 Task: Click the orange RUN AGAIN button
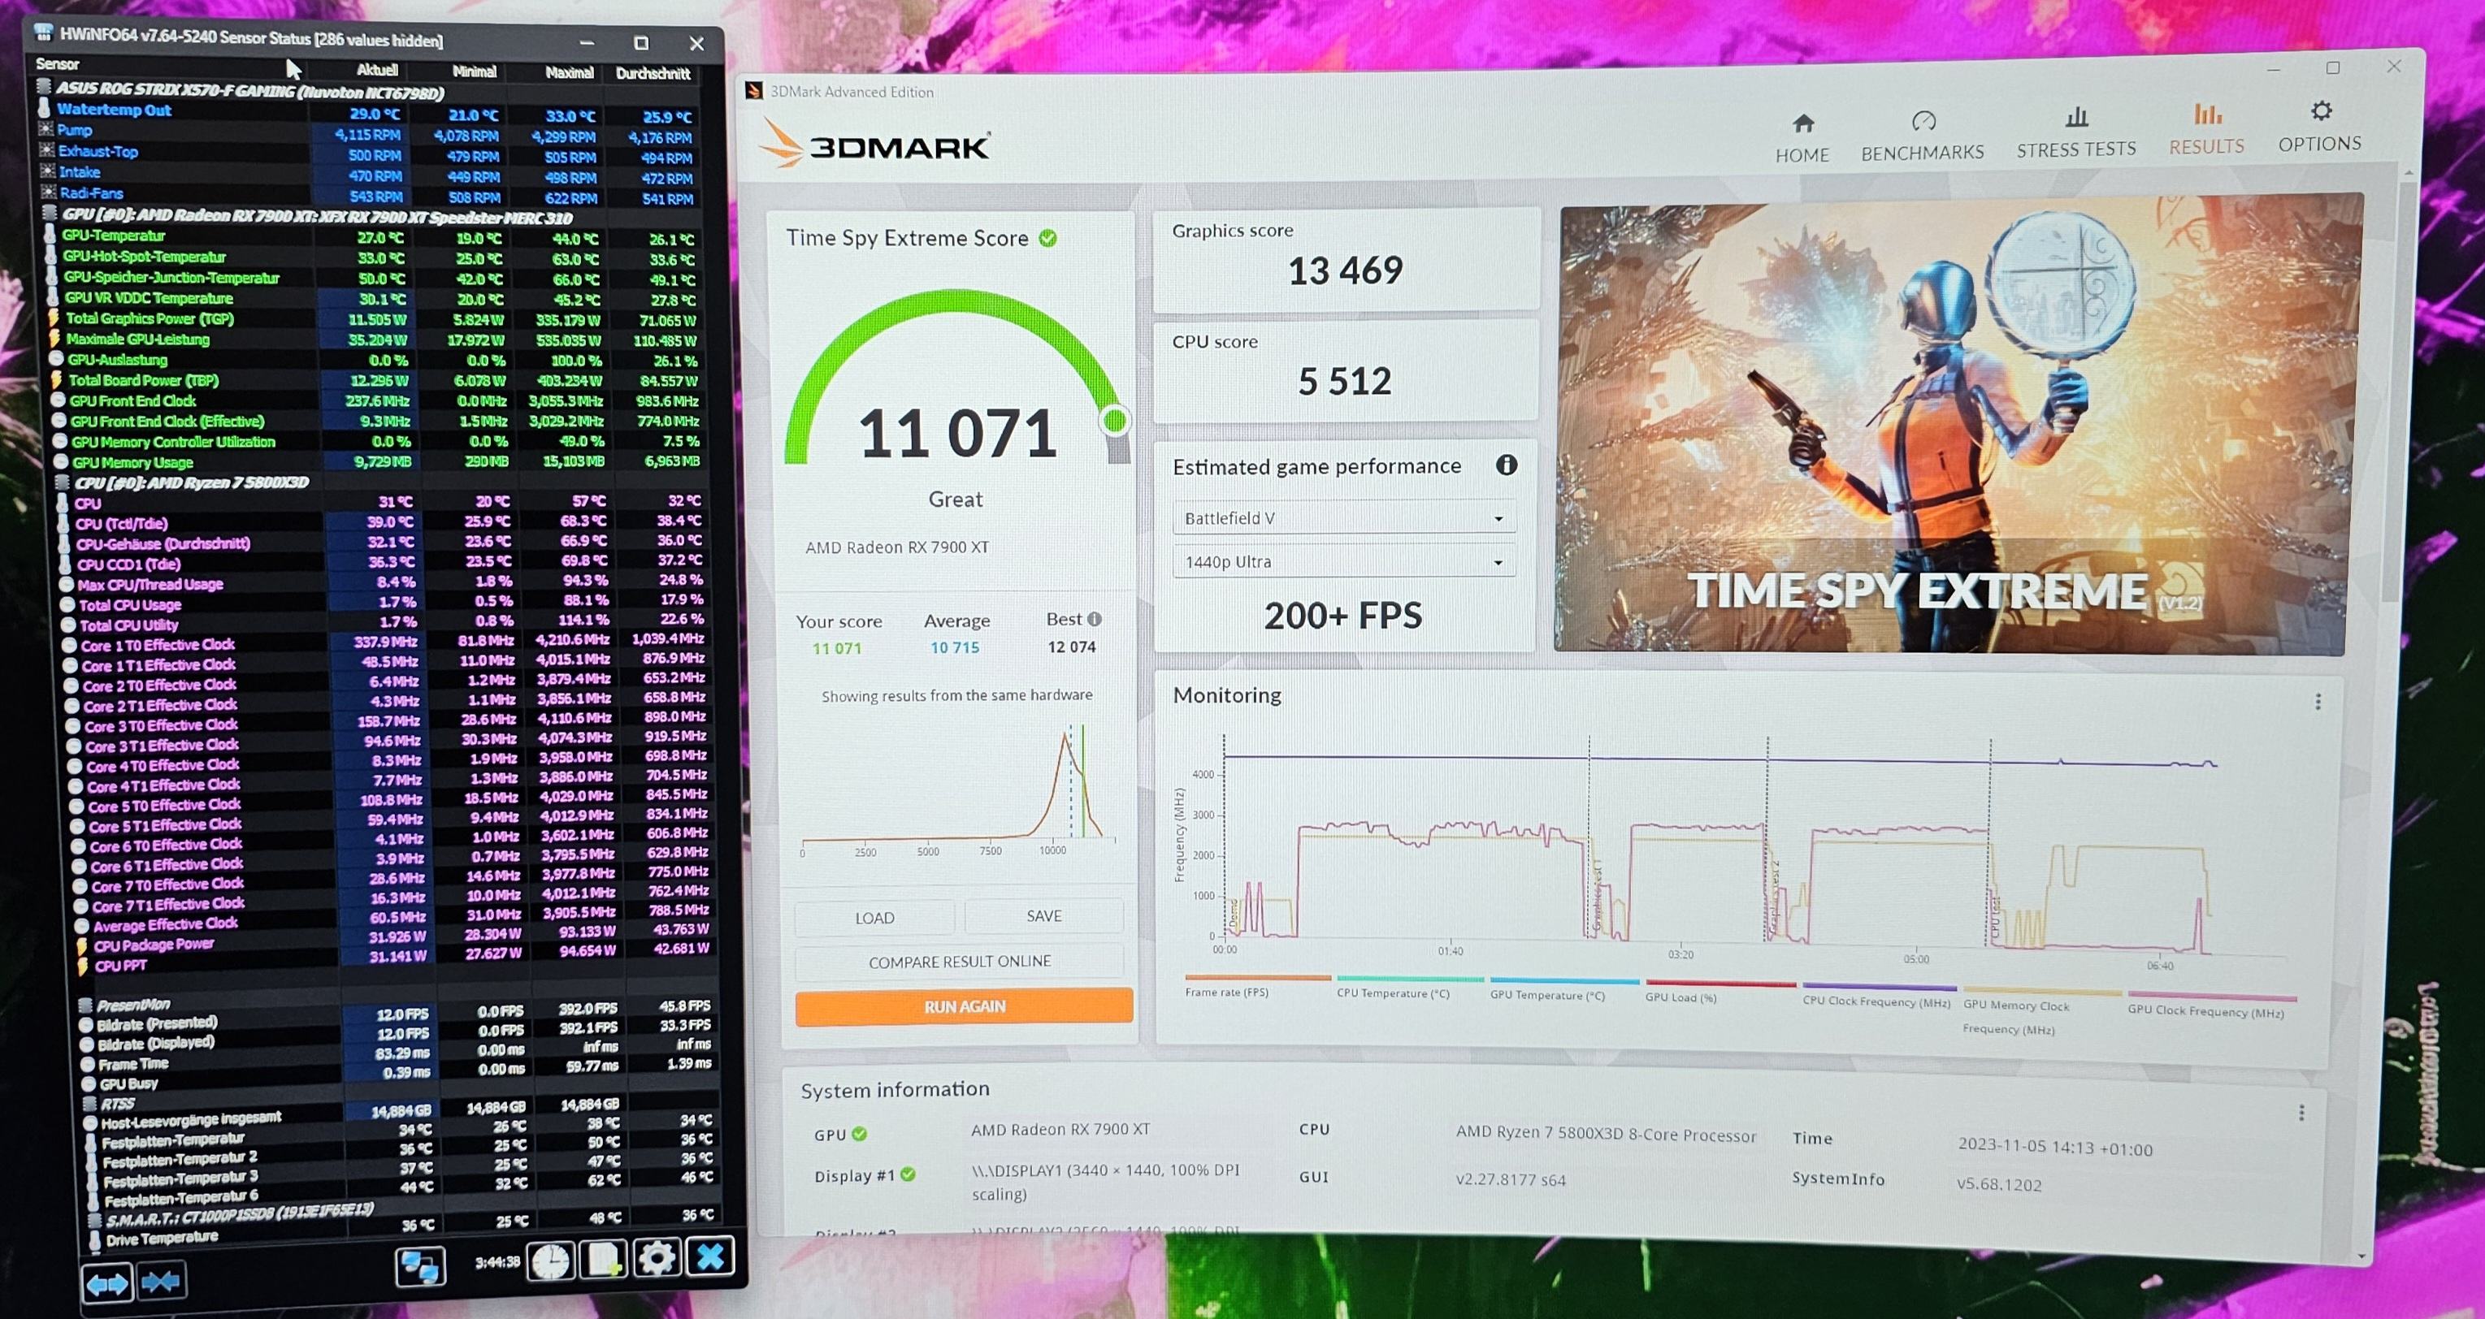coord(964,1005)
